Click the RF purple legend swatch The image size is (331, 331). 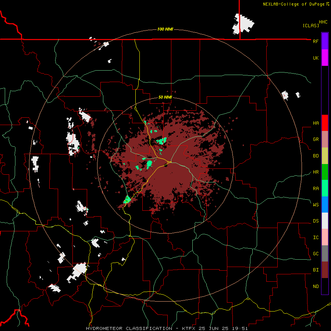pyautogui.click(x=325, y=41)
